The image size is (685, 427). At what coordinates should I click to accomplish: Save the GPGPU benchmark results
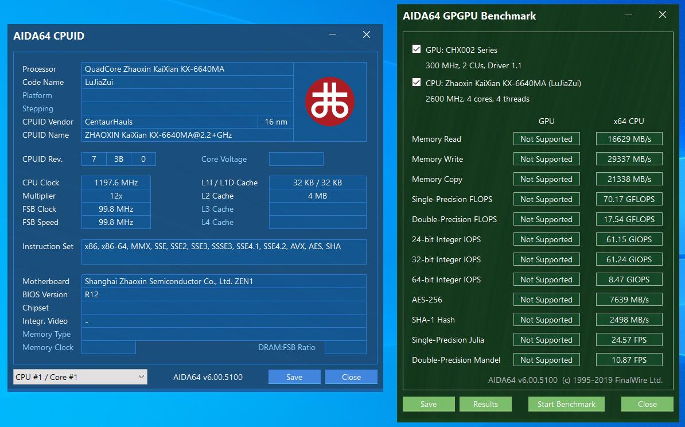pyautogui.click(x=428, y=404)
